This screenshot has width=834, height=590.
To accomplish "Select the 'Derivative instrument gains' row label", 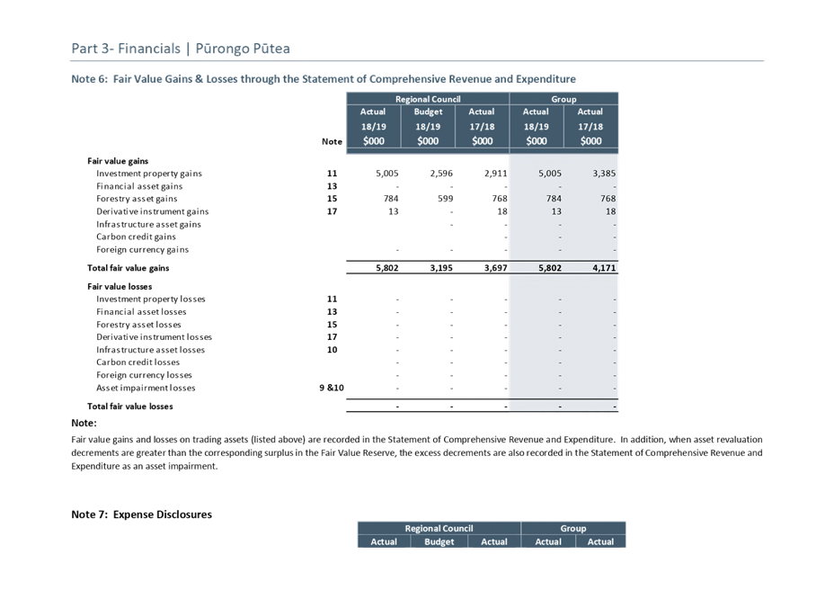I will 152,211.
